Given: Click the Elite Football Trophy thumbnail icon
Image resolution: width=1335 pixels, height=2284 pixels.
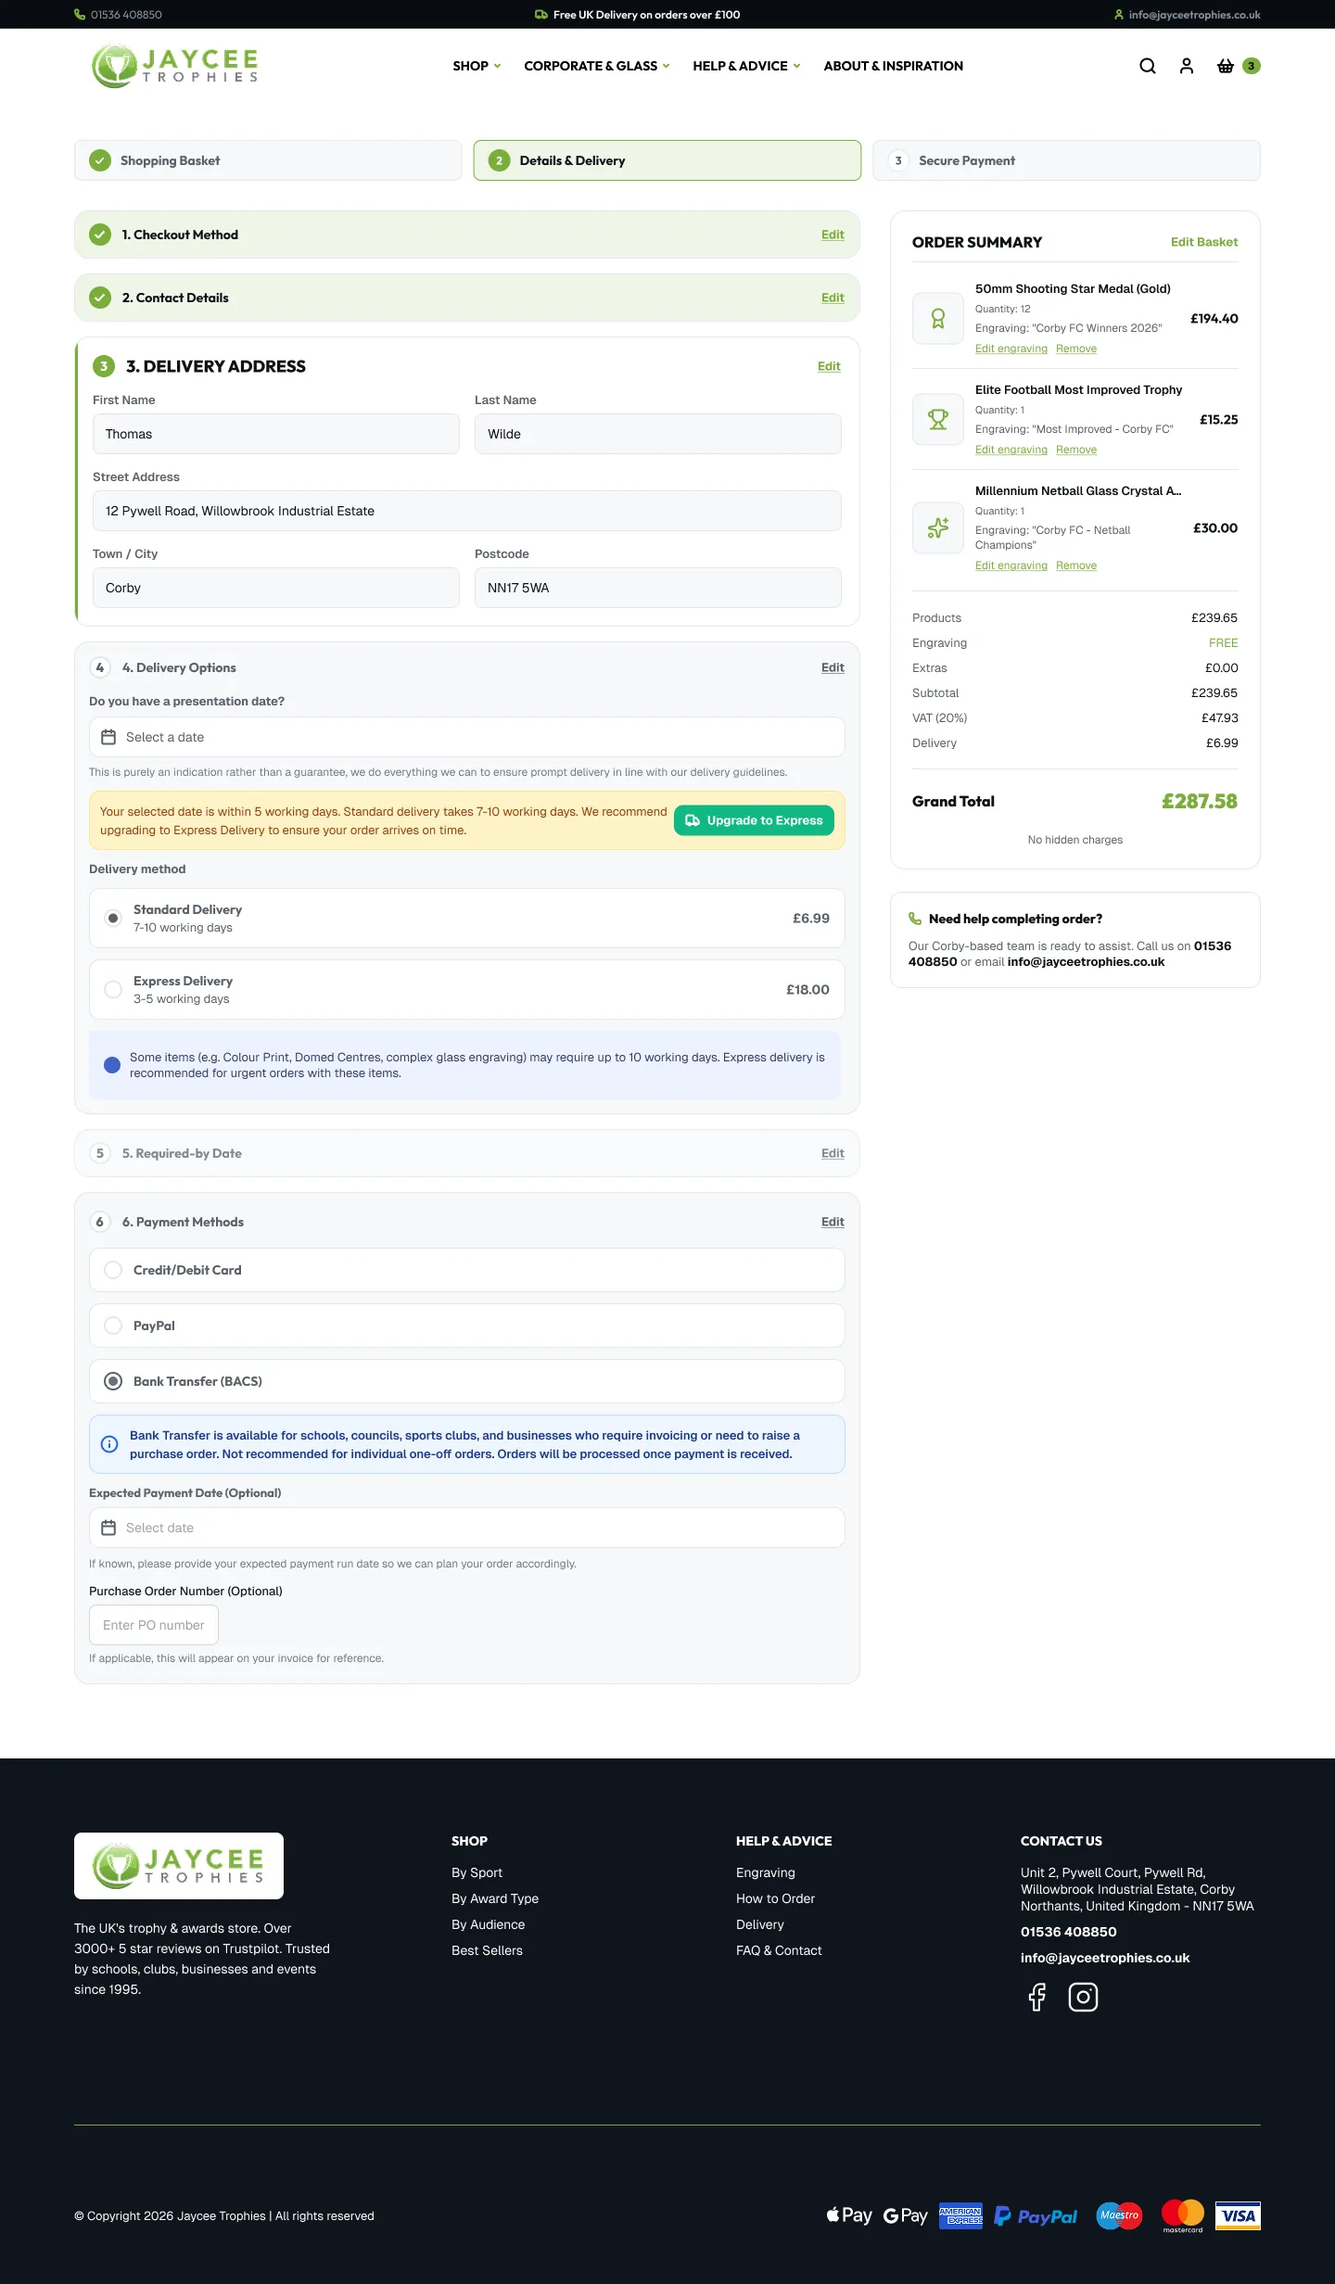Looking at the screenshot, I should tap(938, 420).
